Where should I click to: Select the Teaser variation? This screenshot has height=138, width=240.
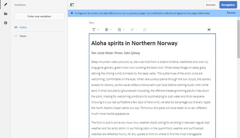23,36
